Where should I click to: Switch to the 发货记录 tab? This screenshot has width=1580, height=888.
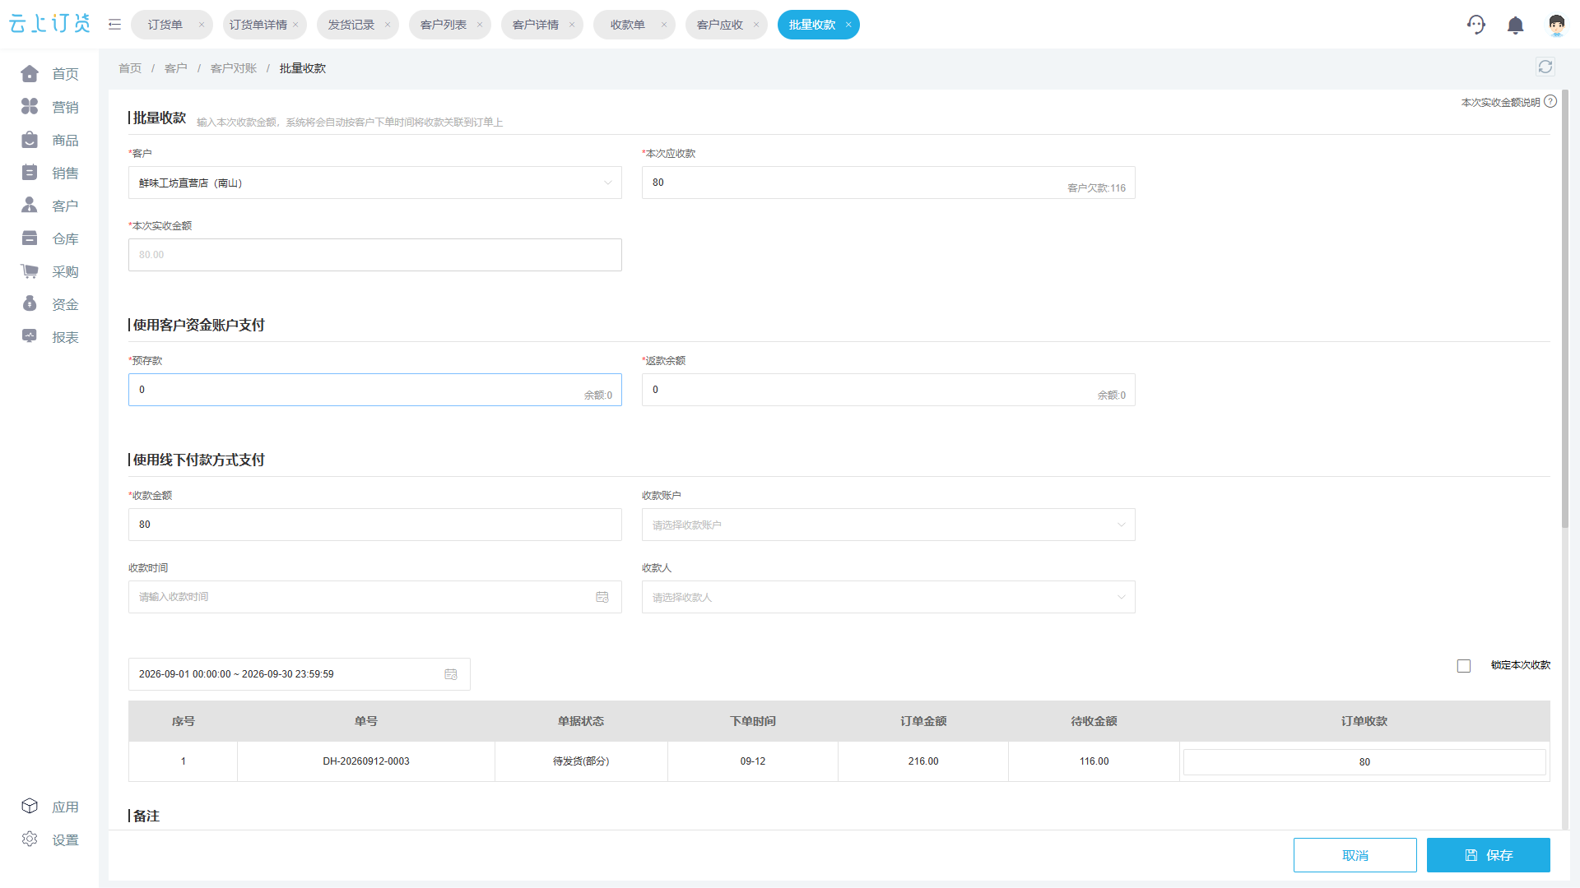tap(351, 25)
